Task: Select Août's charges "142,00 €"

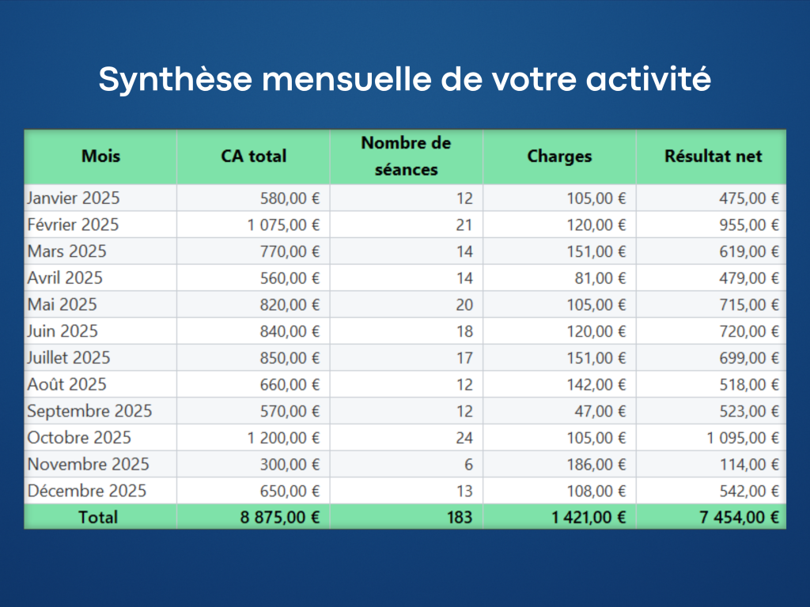Action: pos(596,385)
